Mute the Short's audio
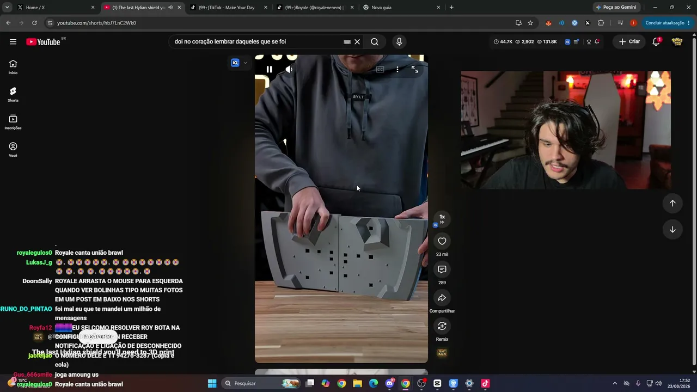 (x=289, y=69)
